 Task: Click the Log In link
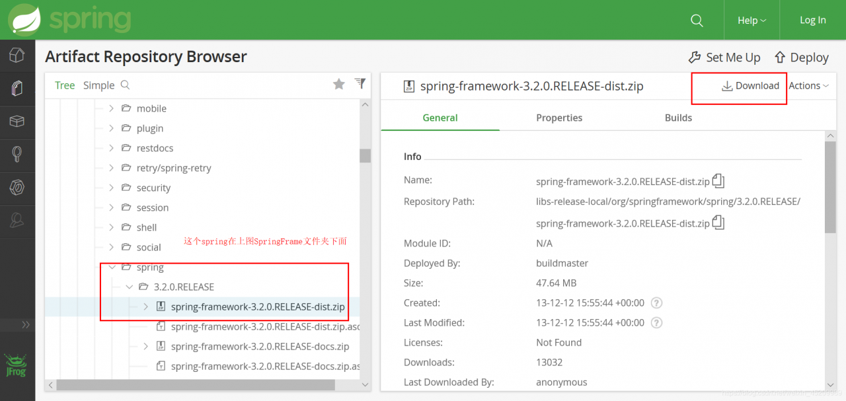[812, 20]
